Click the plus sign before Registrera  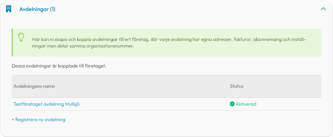click(13, 120)
